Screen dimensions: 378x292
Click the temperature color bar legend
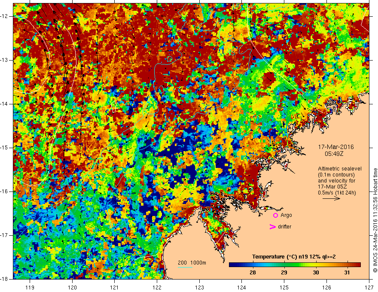pyautogui.click(x=295, y=265)
